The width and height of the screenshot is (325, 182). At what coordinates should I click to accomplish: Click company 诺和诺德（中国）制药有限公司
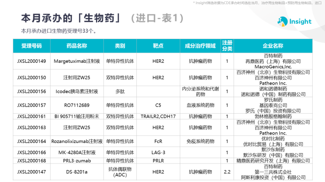pos(273,94)
